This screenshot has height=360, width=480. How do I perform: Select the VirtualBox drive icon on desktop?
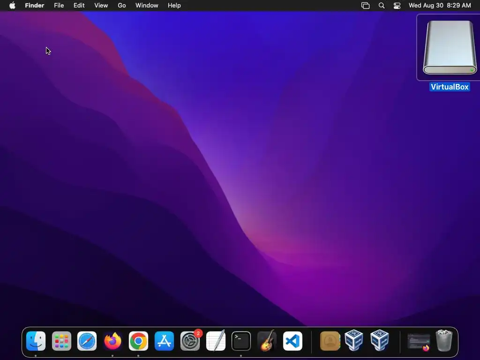[449, 47]
